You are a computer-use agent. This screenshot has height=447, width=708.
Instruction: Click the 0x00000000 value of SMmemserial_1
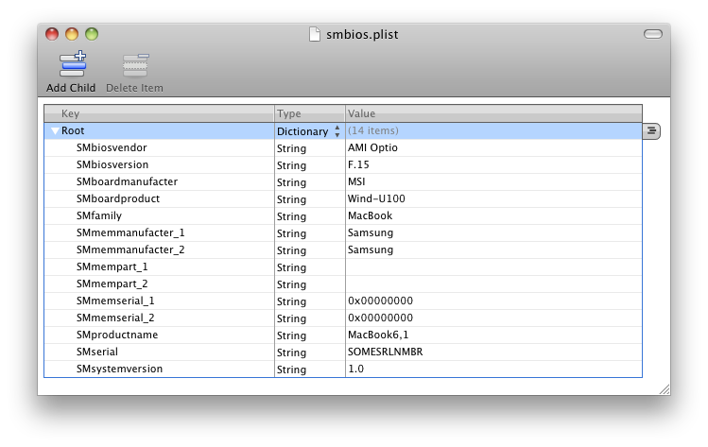380,301
